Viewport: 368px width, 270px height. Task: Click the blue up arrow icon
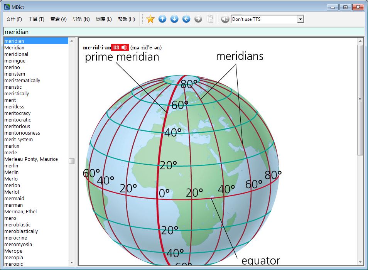(162, 19)
